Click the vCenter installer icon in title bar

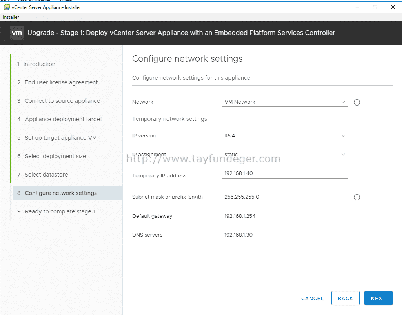[7, 7]
